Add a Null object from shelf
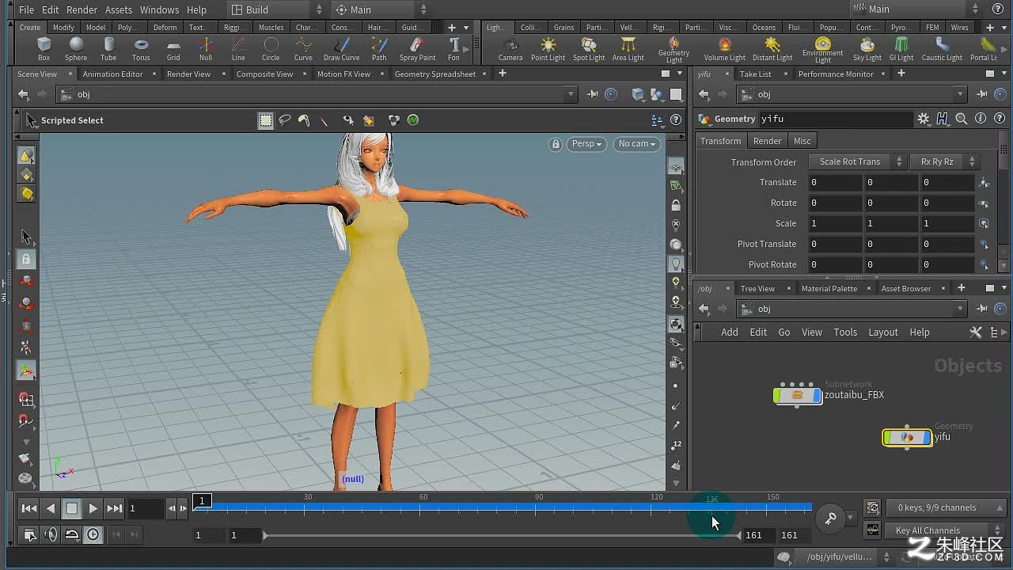This screenshot has height=570, width=1013. pos(206,49)
